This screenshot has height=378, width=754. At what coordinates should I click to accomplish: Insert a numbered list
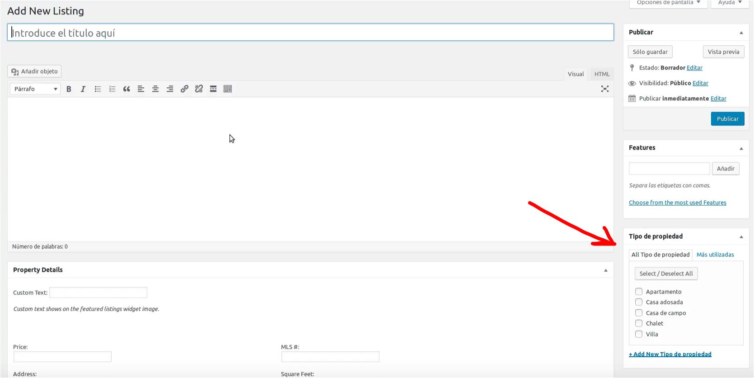click(112, 89)
